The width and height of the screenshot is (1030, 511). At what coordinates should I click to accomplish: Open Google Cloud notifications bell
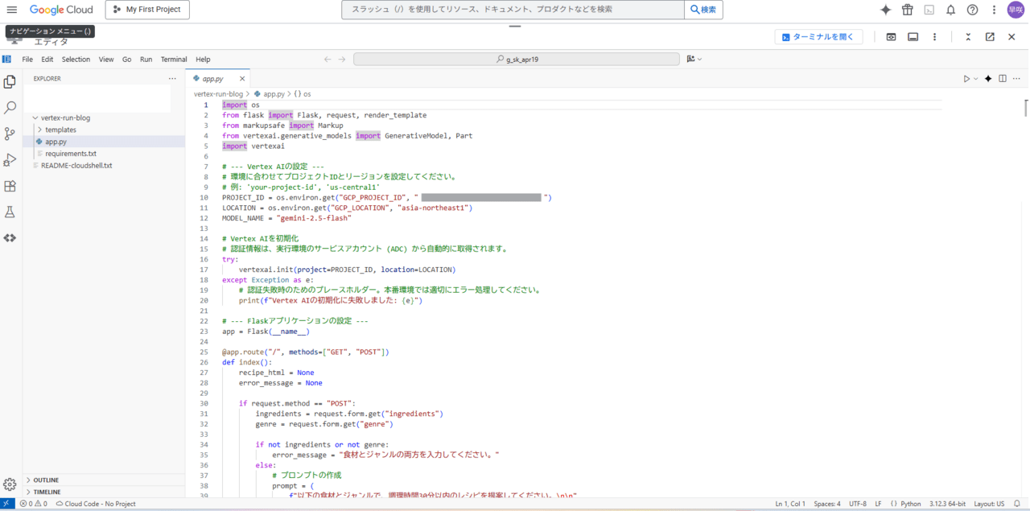coord(950,10)
